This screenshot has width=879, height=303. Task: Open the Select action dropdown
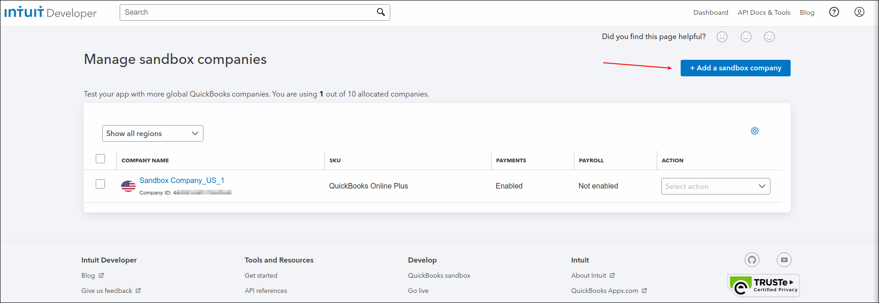pos(716,186)
